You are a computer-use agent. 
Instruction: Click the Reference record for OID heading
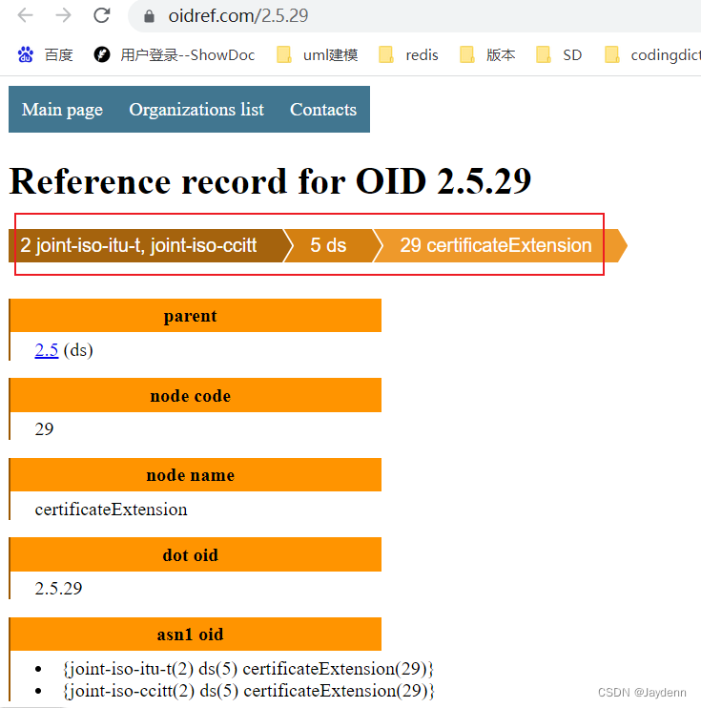coord(270,181)
